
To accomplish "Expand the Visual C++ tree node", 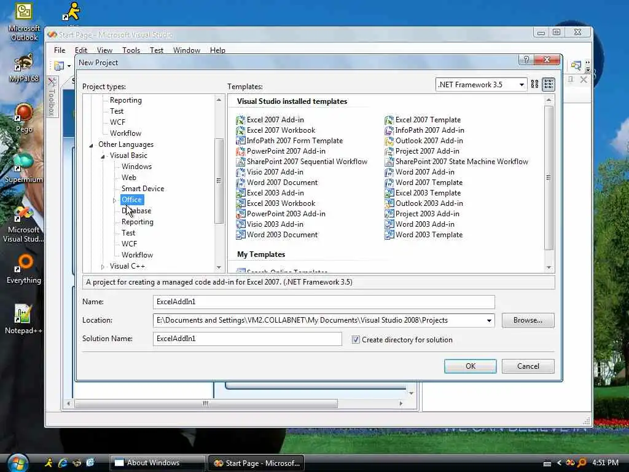I will tap(103, 267).
